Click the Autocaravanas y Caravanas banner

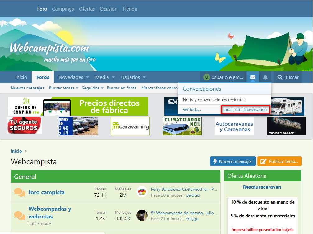(x=234, y=126)
